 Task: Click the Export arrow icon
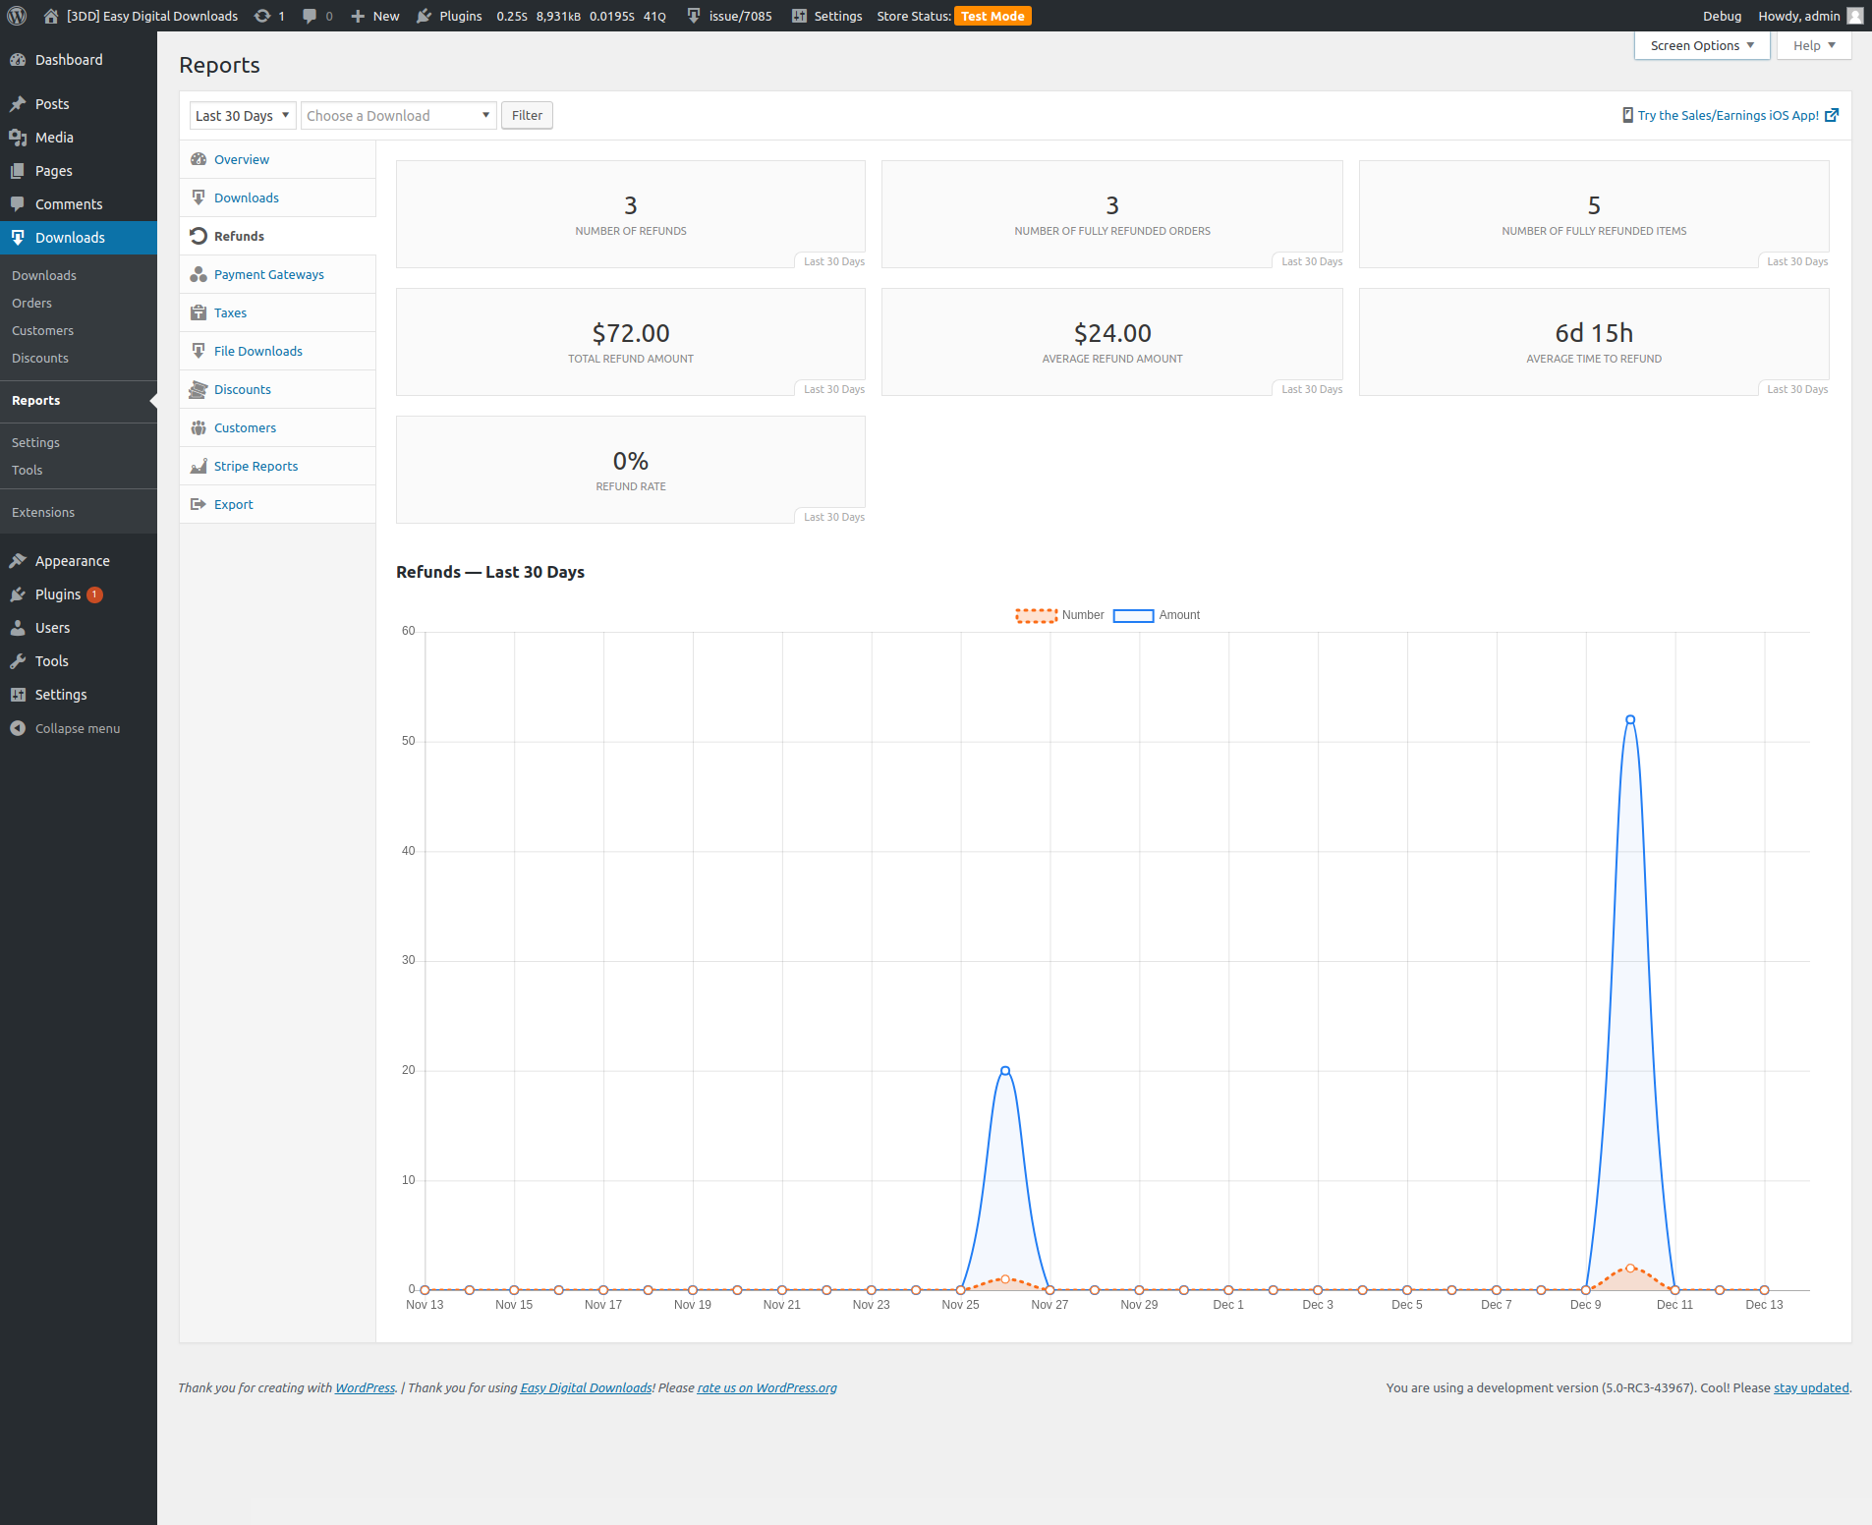click(x=199, y=504)
